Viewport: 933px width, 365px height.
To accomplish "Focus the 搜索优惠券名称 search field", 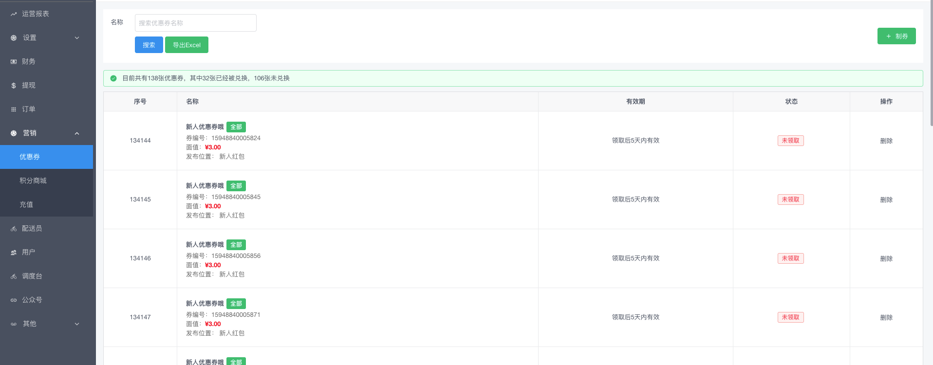I will (x=196, y=23).
